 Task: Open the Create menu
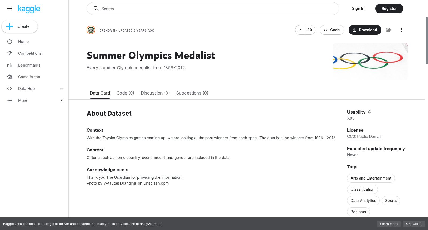(20, 26)
